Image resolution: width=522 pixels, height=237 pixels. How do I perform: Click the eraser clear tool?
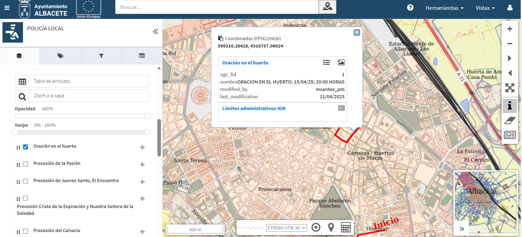(x=510, y=120)
